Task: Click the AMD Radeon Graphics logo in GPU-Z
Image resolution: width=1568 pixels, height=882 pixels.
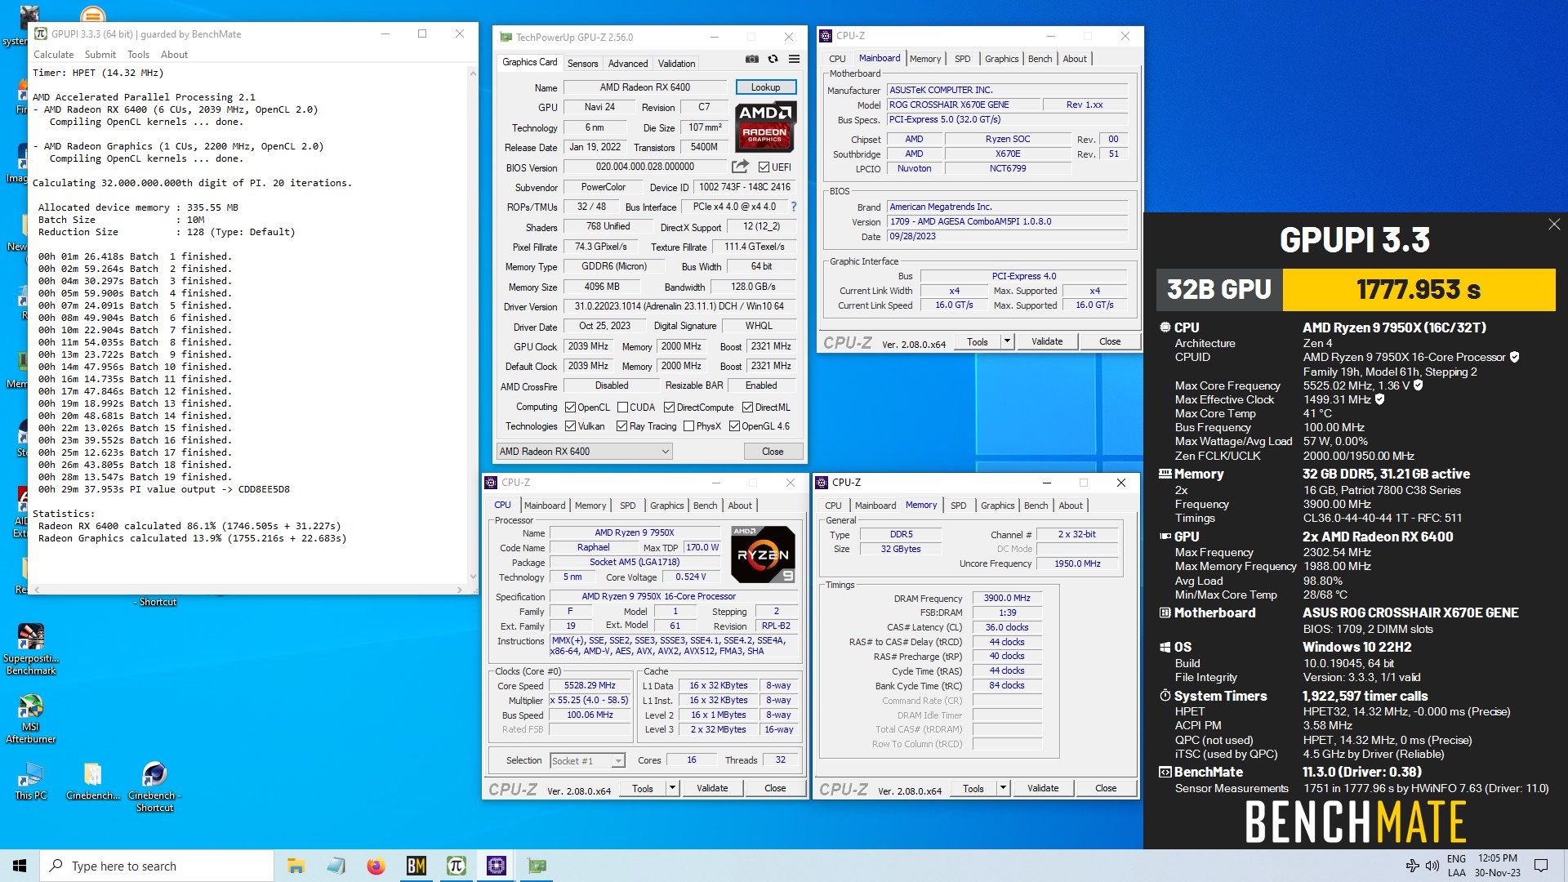Action: (x=765, y=127)
